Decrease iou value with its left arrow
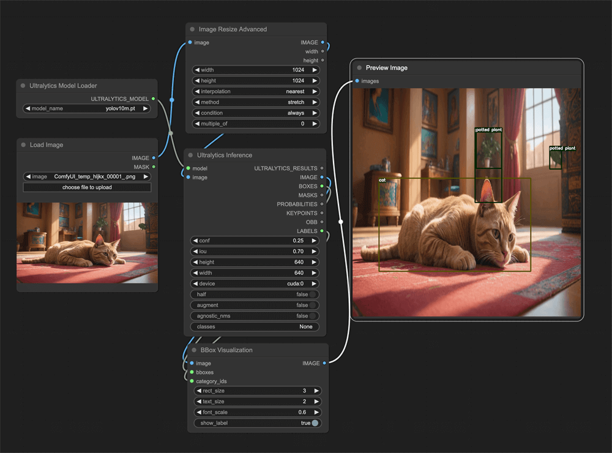This screenshot has width=612, height=453. (x=196, y=252)
